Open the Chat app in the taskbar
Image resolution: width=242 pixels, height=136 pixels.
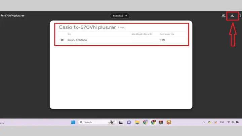129,122
